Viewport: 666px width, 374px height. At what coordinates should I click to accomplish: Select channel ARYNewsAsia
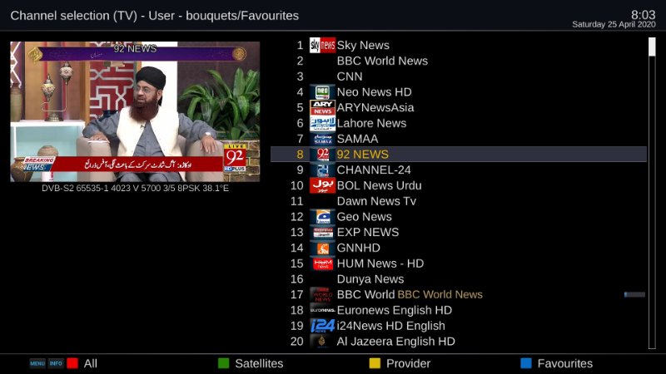459,107
